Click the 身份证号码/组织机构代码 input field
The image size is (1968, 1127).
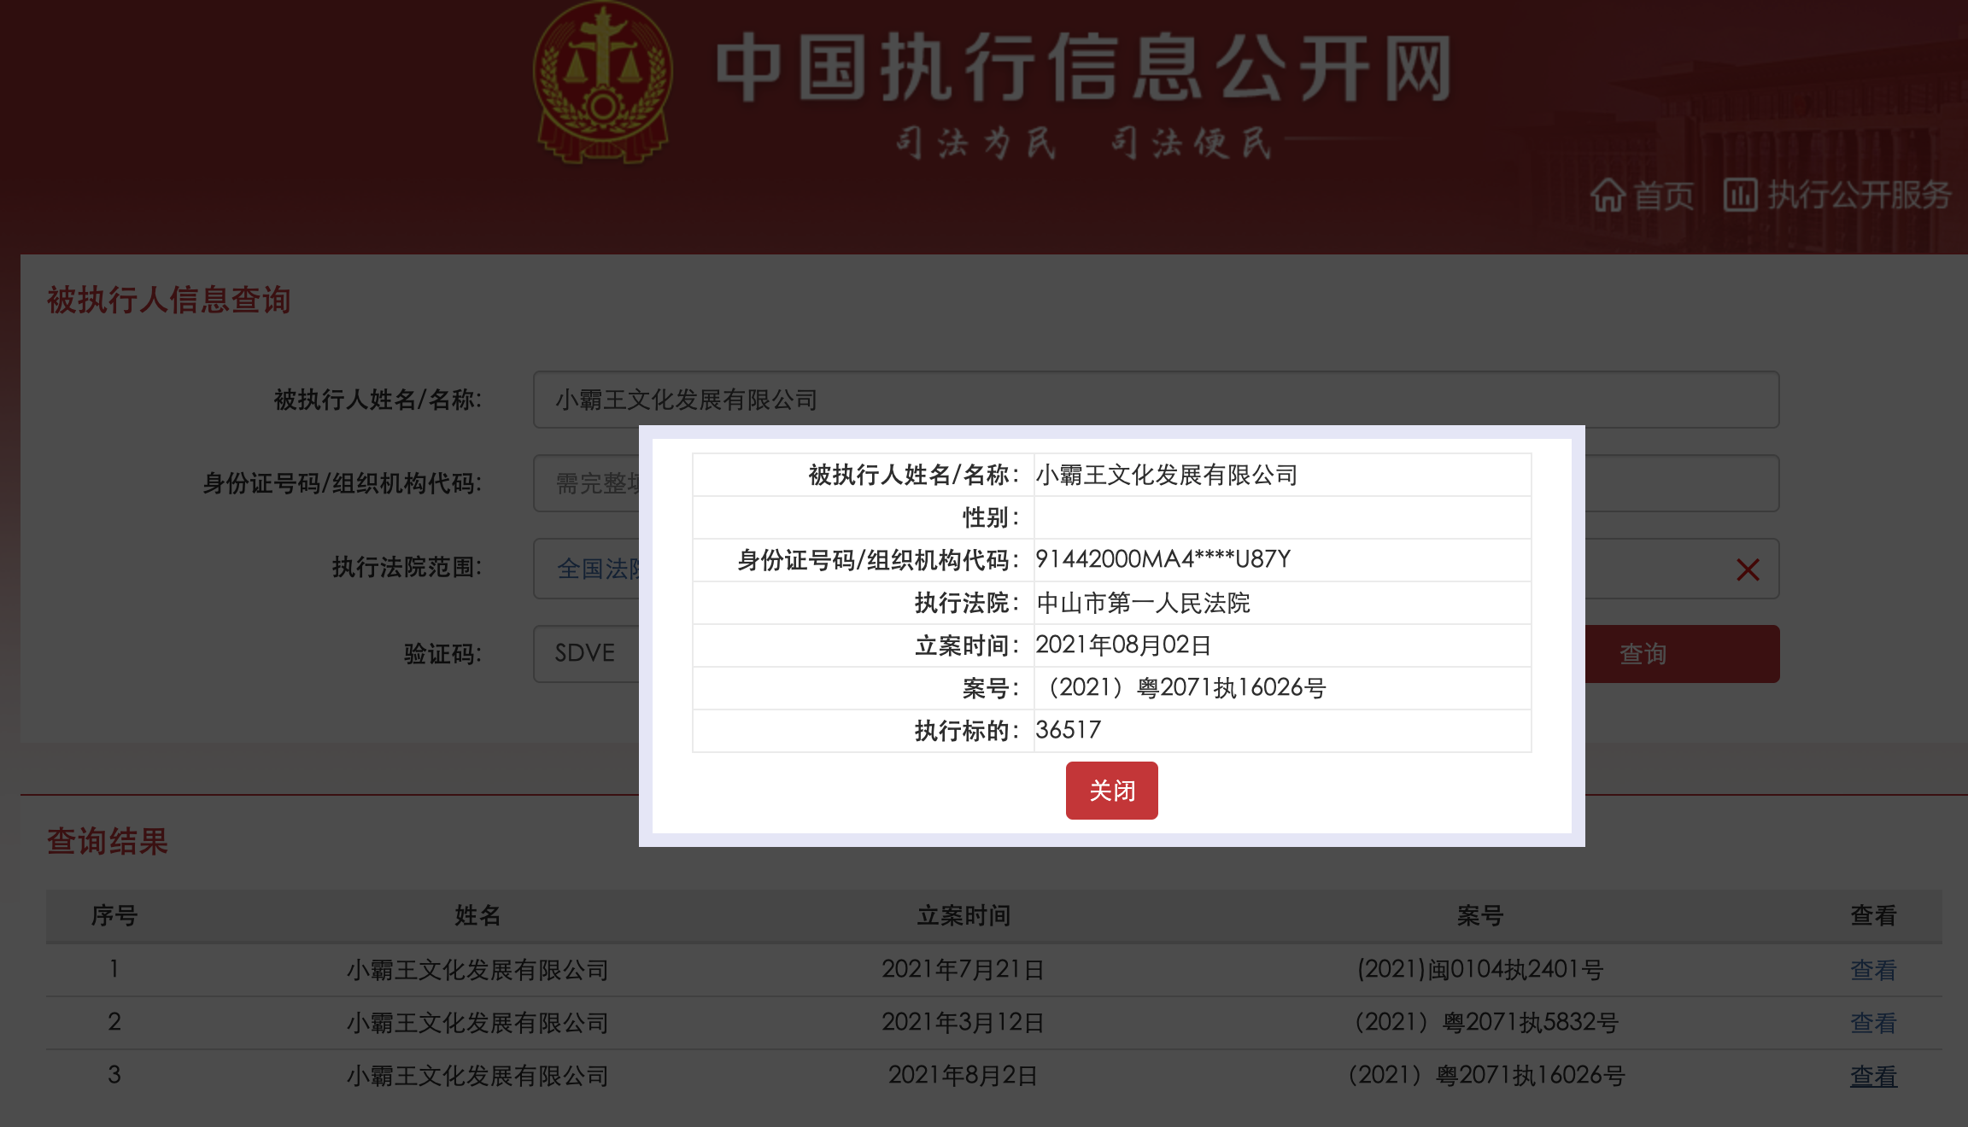(586, 483)
